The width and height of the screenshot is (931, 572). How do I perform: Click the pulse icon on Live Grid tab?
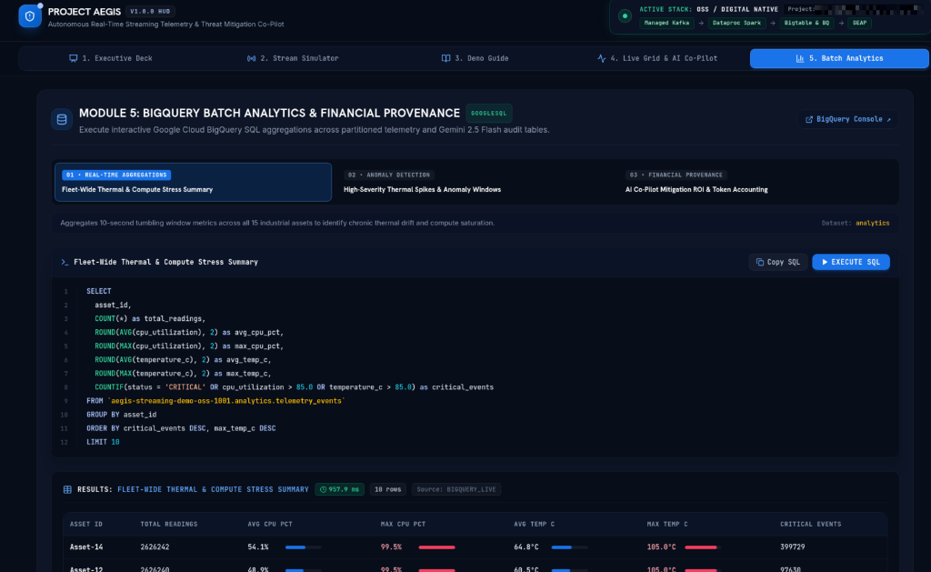click(602, 58)
